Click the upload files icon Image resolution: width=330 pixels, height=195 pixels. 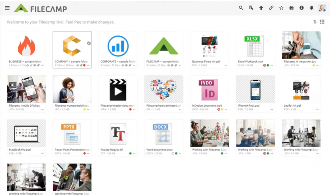pos(261,8)
